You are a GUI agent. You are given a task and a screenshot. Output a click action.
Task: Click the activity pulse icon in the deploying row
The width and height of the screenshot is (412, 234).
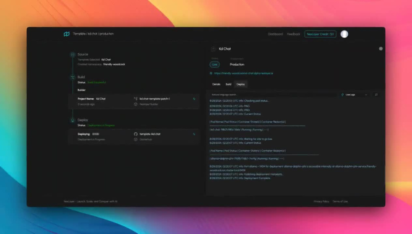pos(194,134)
